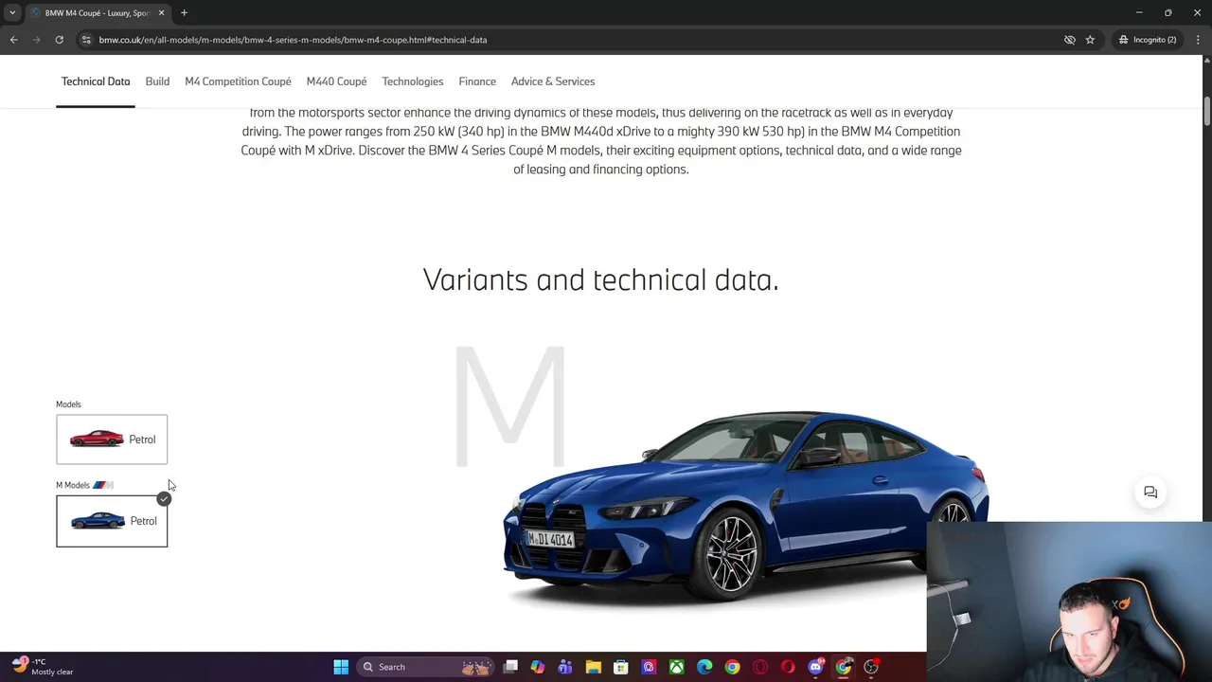Click the browser back arrow
This screenshot has height=682, width=1212.
pos(13,40)
